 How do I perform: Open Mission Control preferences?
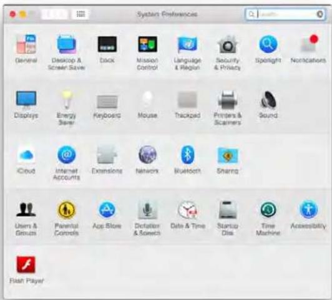147,44
